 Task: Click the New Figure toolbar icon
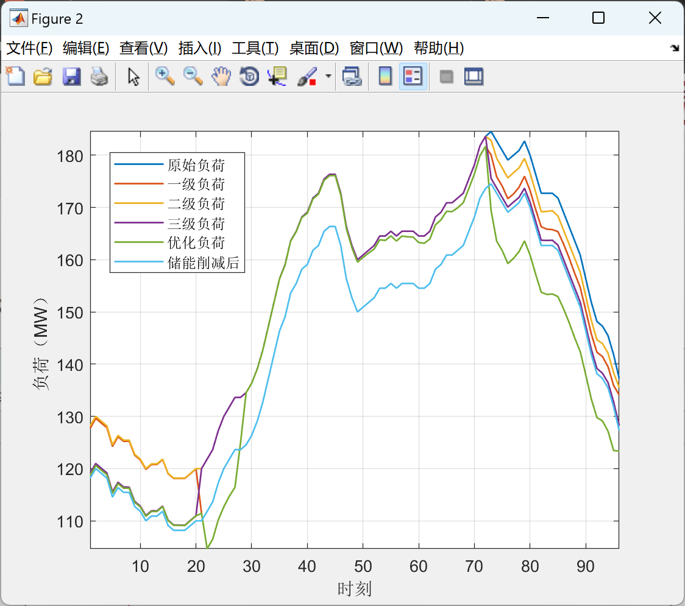pos(15,77)
